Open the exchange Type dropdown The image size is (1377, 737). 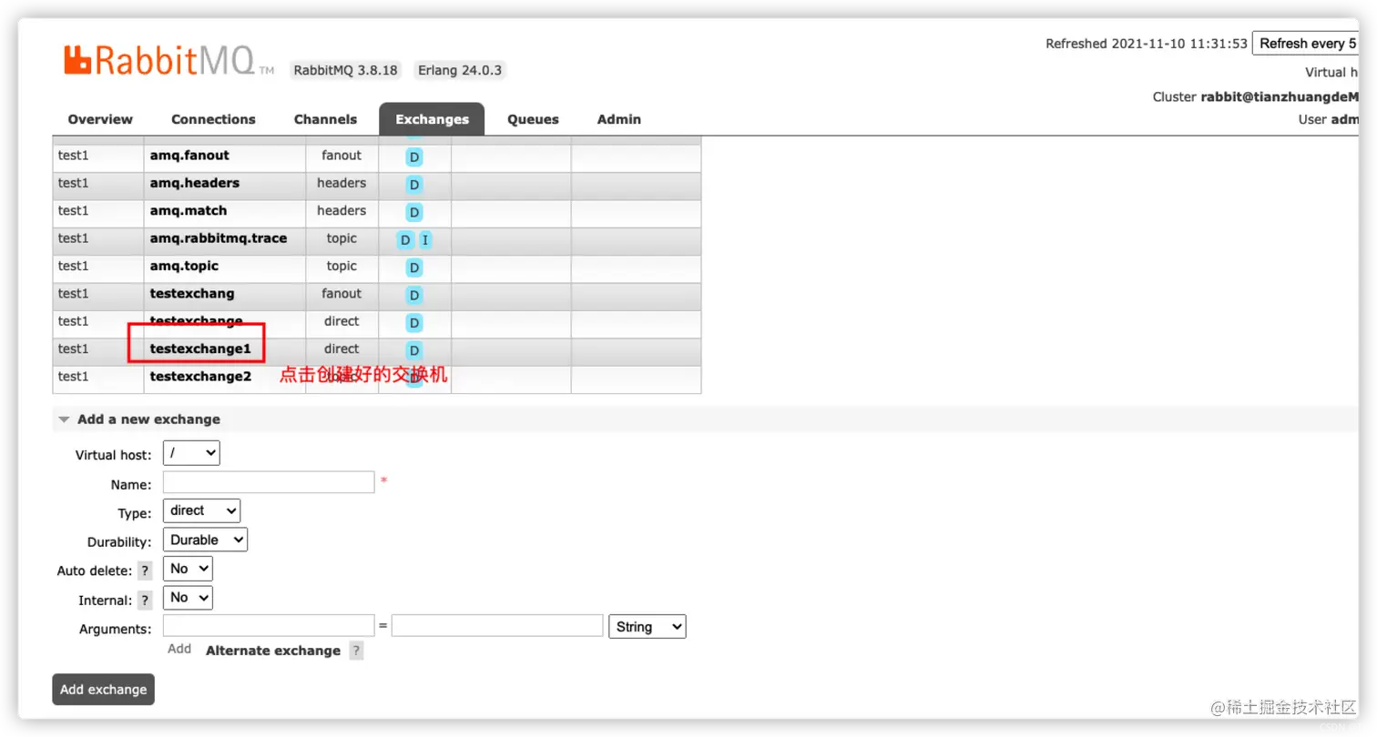(x=201, y=510)
